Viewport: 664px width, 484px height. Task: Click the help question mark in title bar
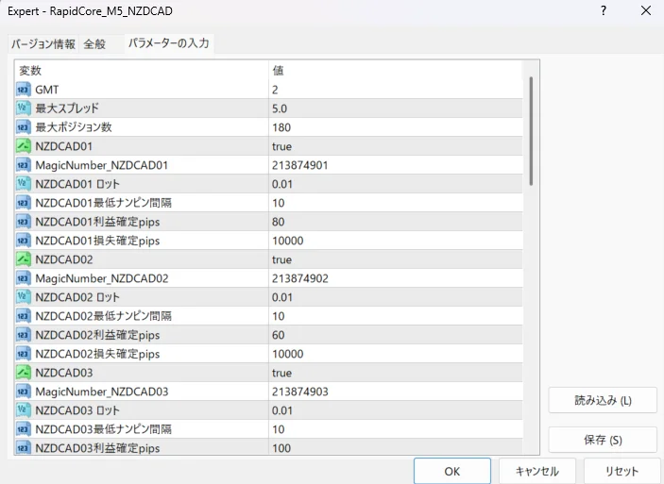[x=604, y=11]
